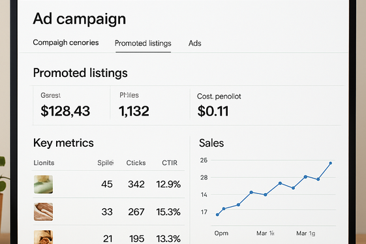366x244 pixels.
Task: Click the 17 y-axis label
Action: click(204, 212)
